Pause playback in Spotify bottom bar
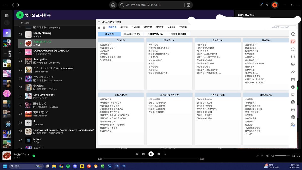 pos(151,154)
